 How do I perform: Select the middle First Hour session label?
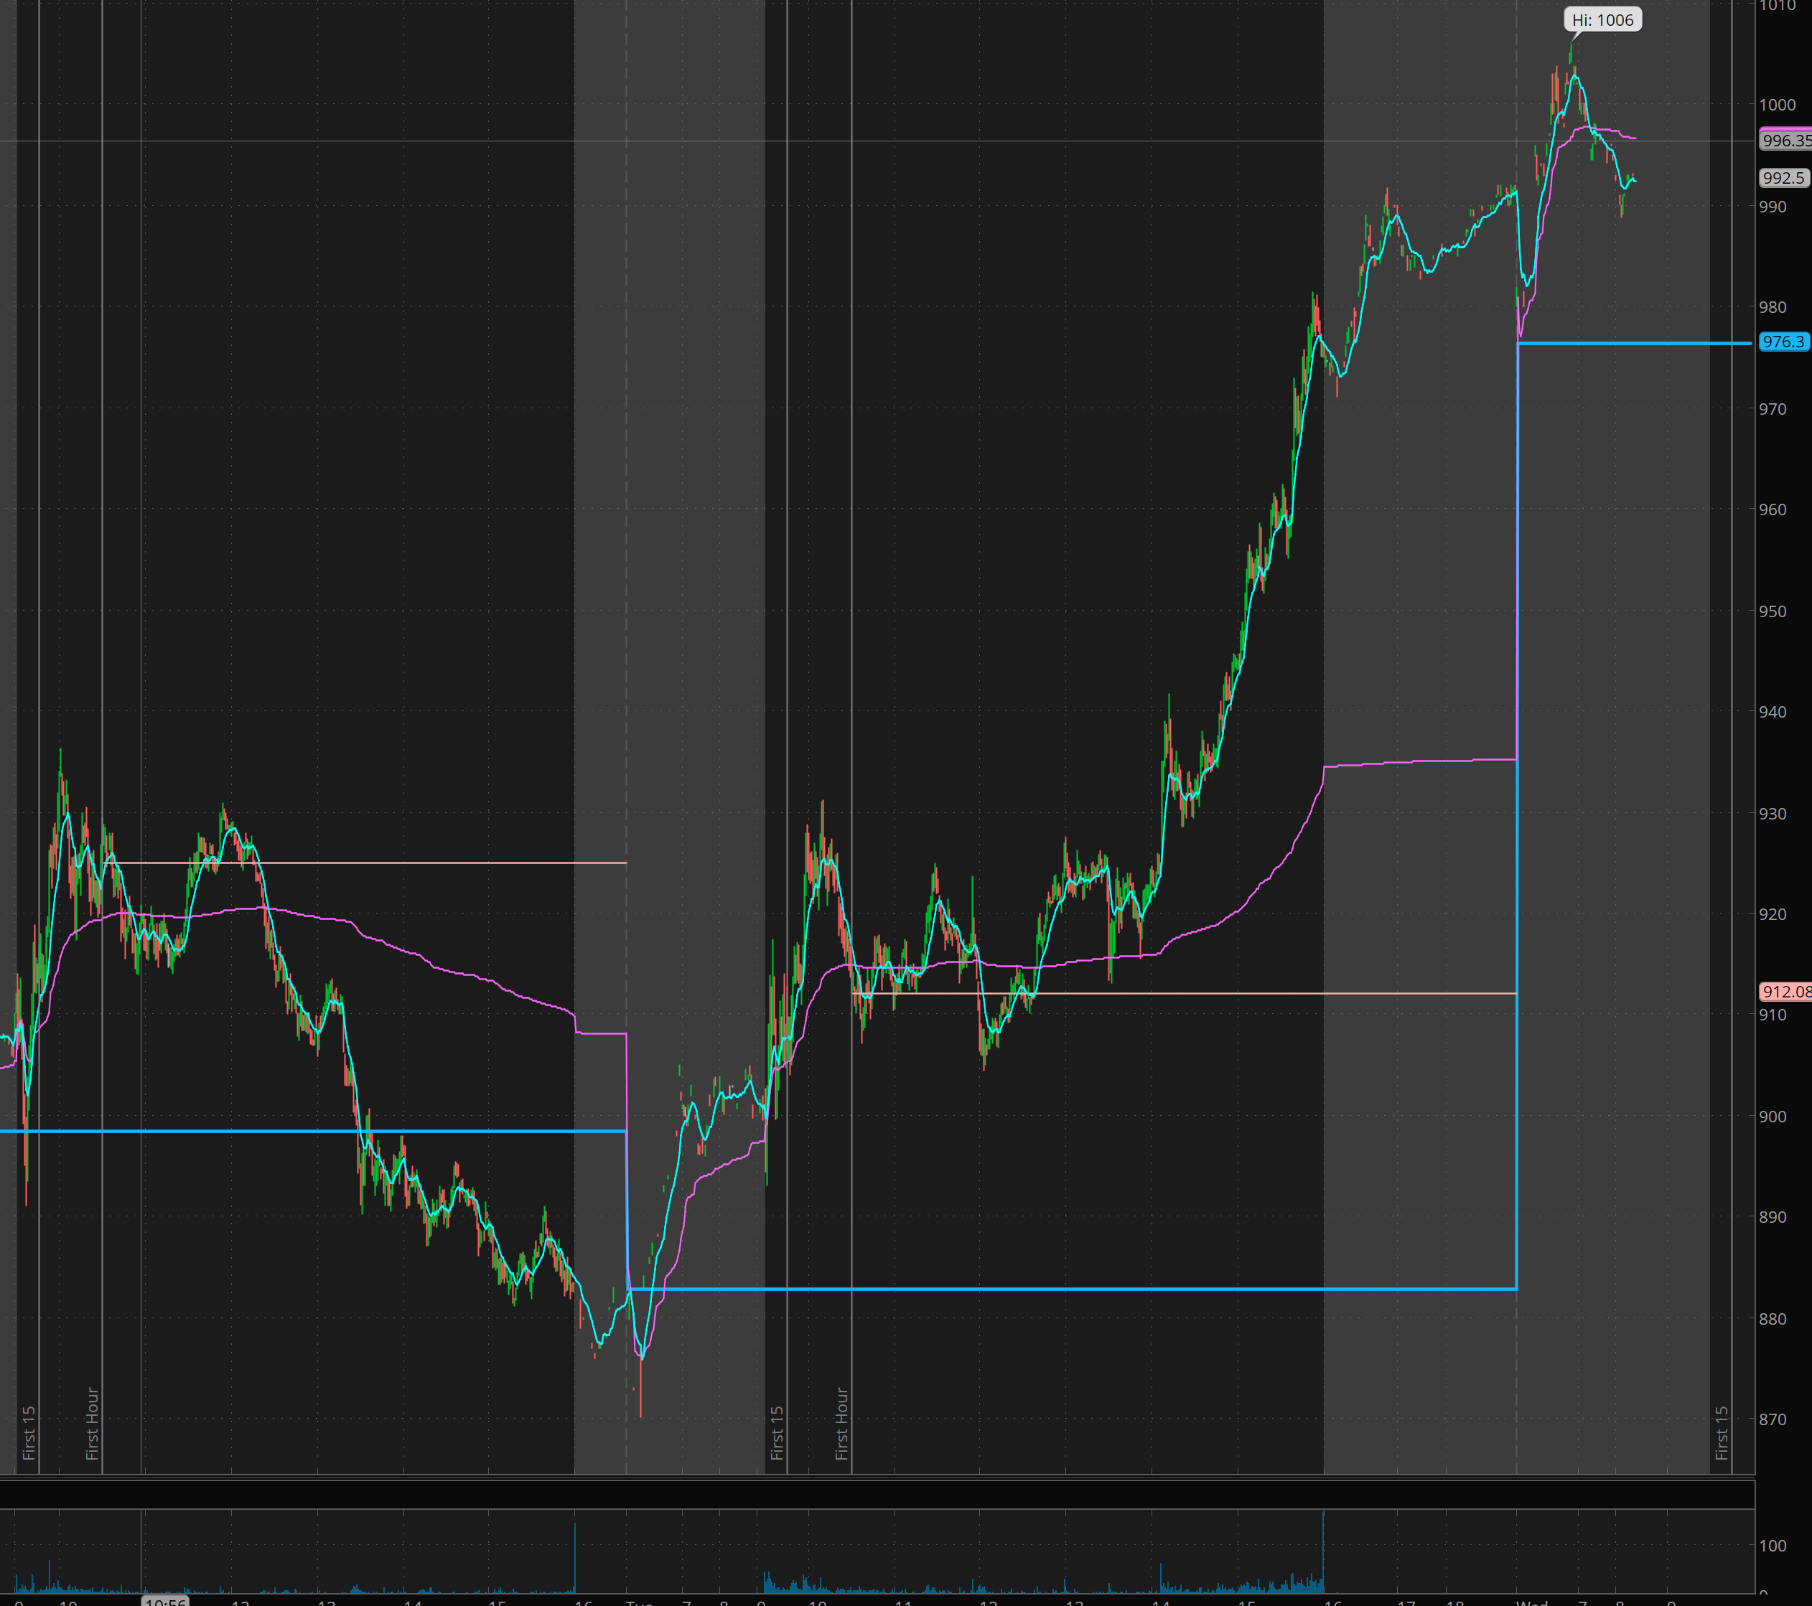click(x=842, y=1424)
